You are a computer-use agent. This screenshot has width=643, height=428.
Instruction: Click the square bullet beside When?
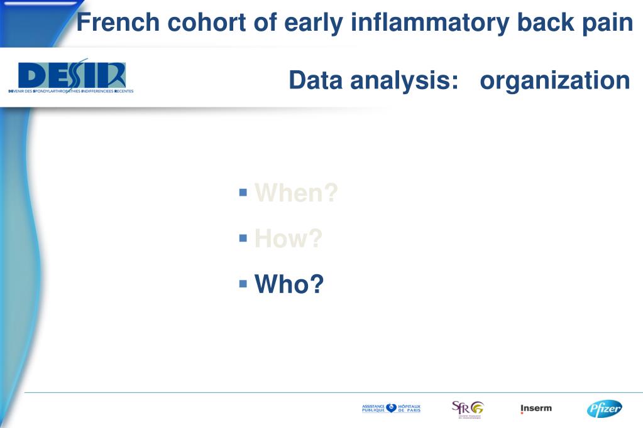[243, 192]
